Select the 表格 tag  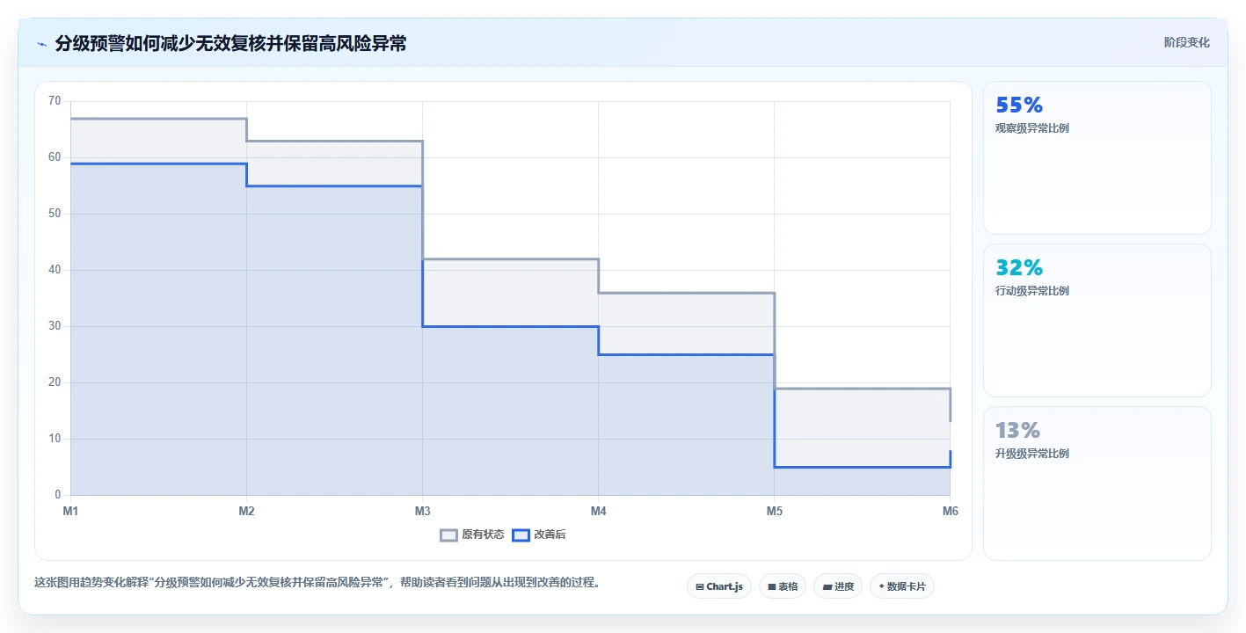point(783,586)
